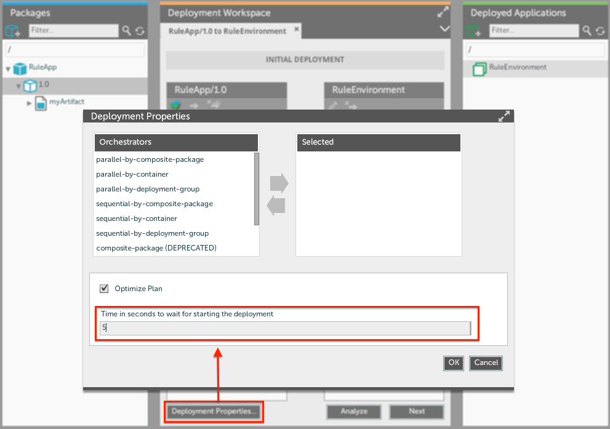The width and height of the screenshot is (610, 429).
Task: Collapse the RuleApp tree node
Action: point(8,69)
